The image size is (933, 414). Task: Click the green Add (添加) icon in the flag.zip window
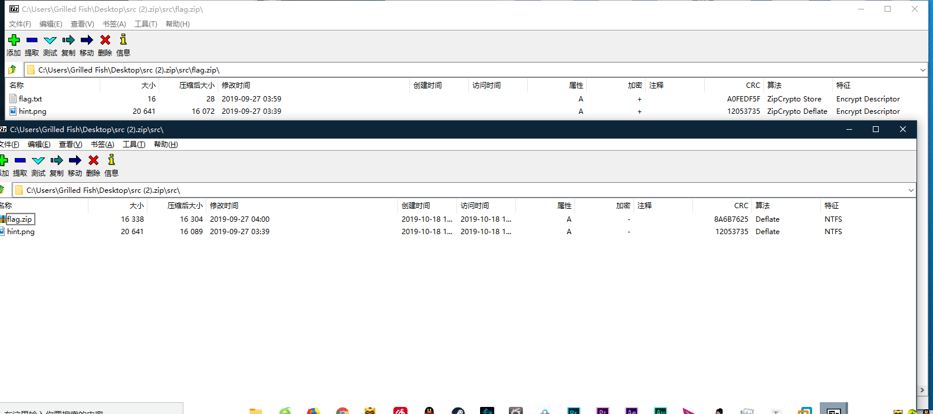point(14,40)
